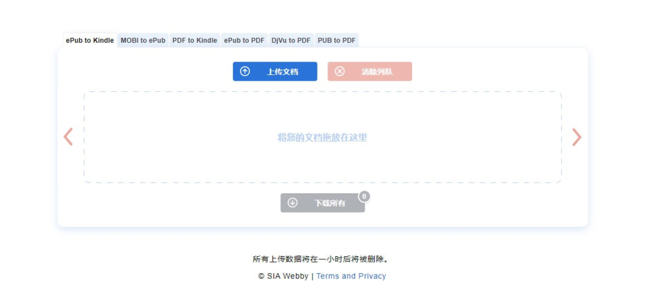
Task: Click the blue 上传文档 upload button
Action: pos(275,72)
